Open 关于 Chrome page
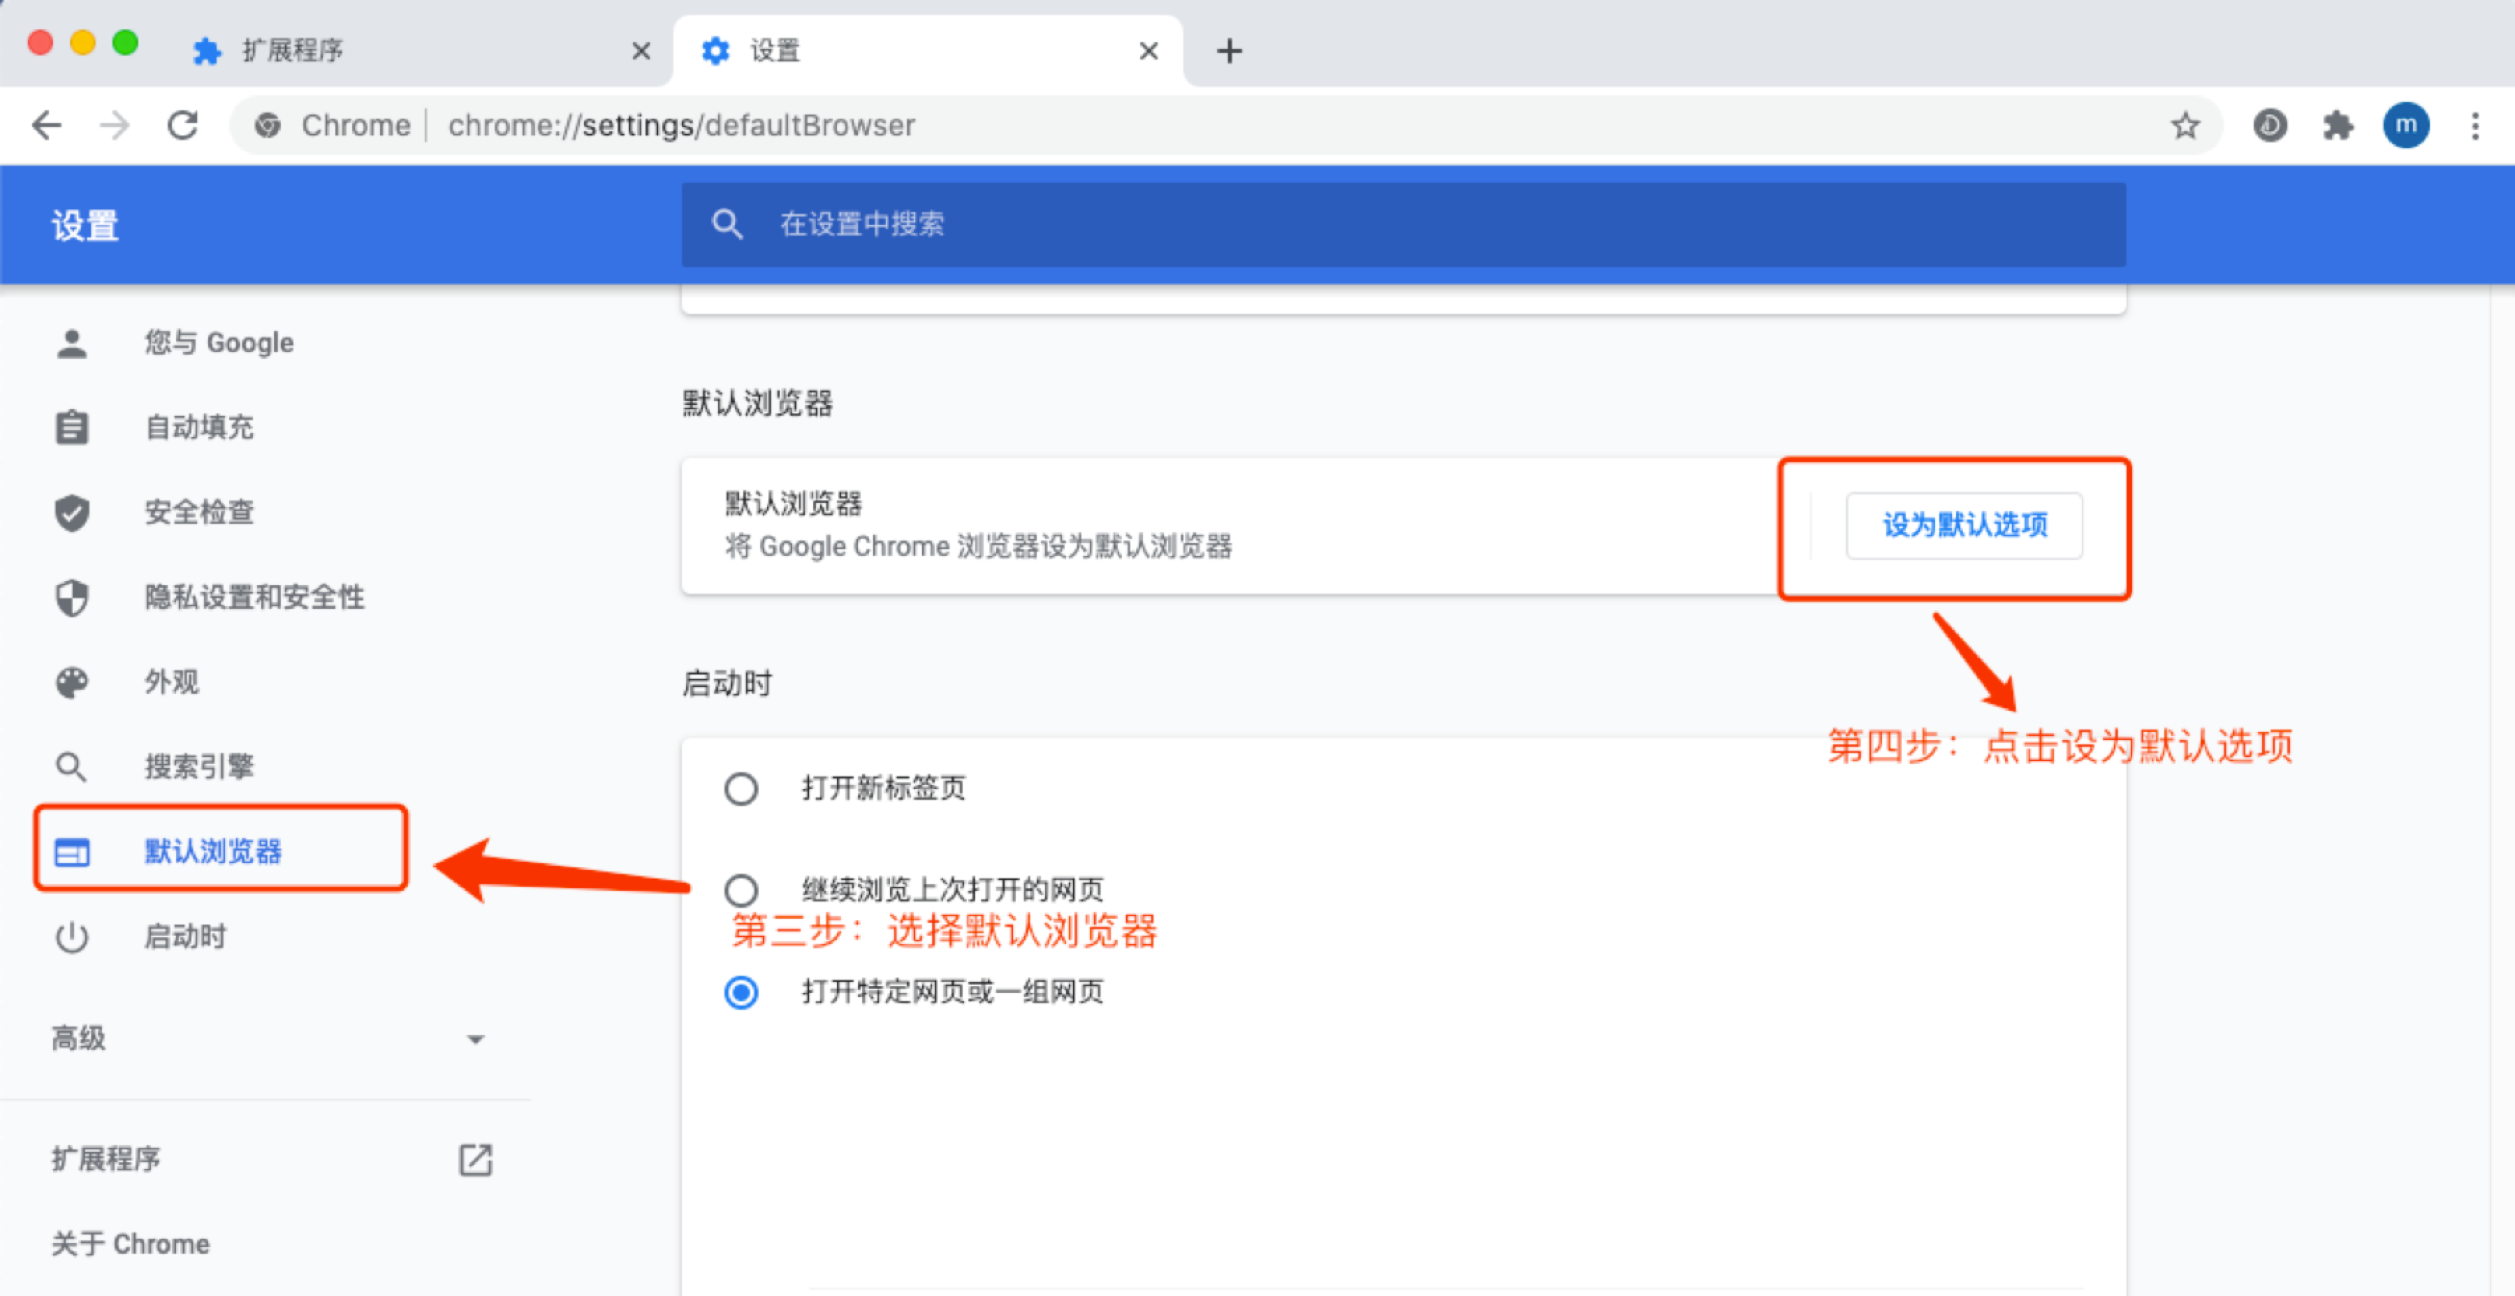This screenshot has height=1296, width=2515. (x=130, y=1244)
